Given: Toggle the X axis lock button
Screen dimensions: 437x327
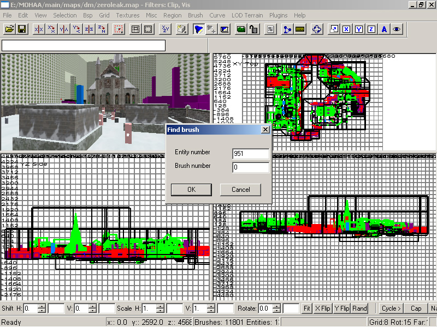Looking at the screenshot, I should 346,29.
